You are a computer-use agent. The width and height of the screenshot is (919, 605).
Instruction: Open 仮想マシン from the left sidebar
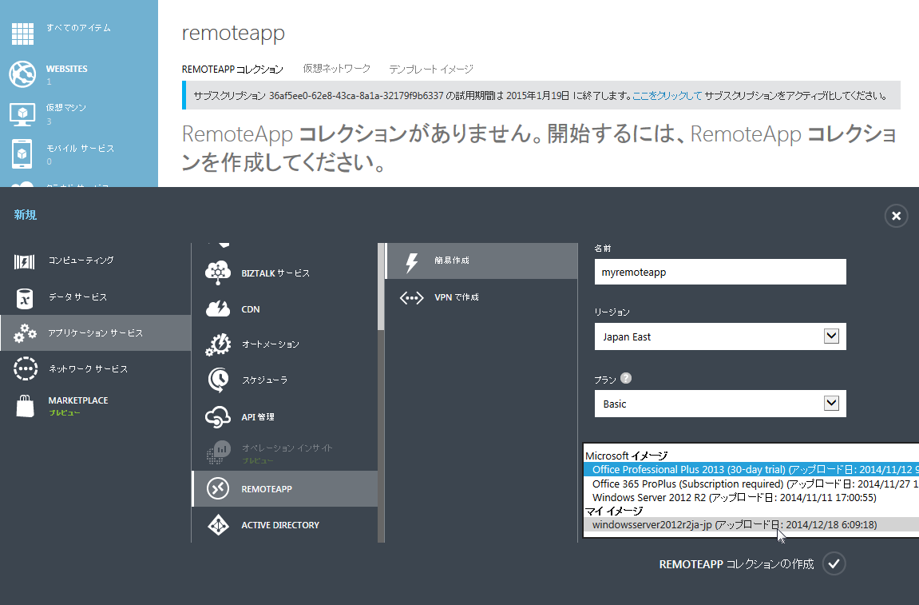pyautogui.click(x=22, y=114)
